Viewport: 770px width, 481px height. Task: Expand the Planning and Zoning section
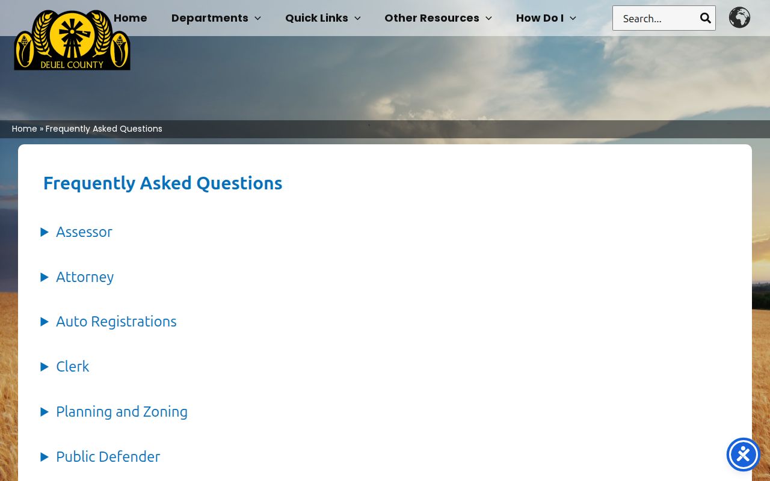coord(114,412)
